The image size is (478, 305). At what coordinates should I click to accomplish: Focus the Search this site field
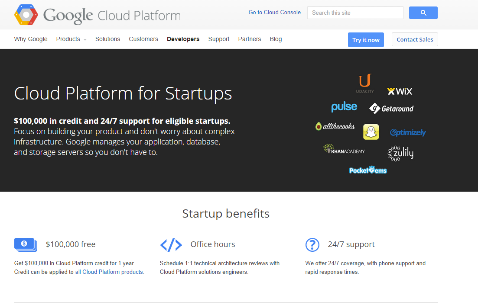point(355,13)
